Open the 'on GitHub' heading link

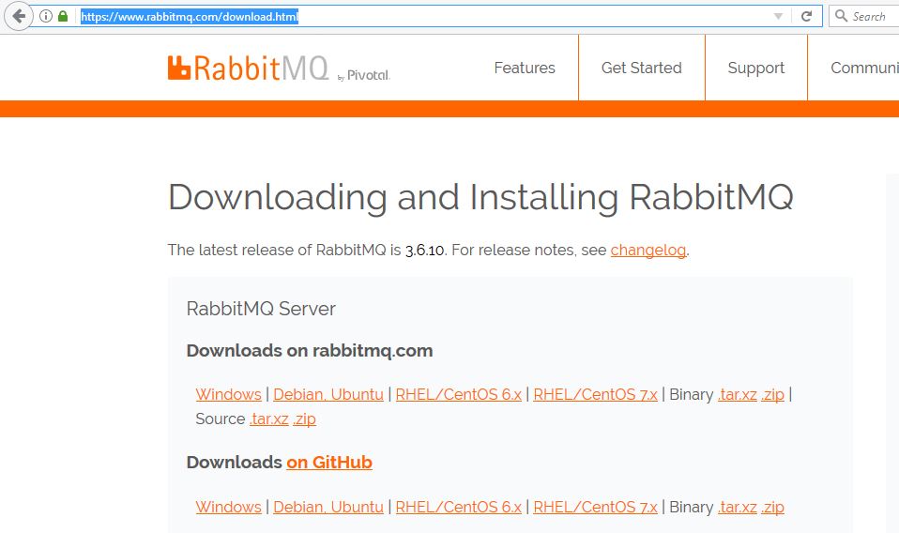click(329, 462)
